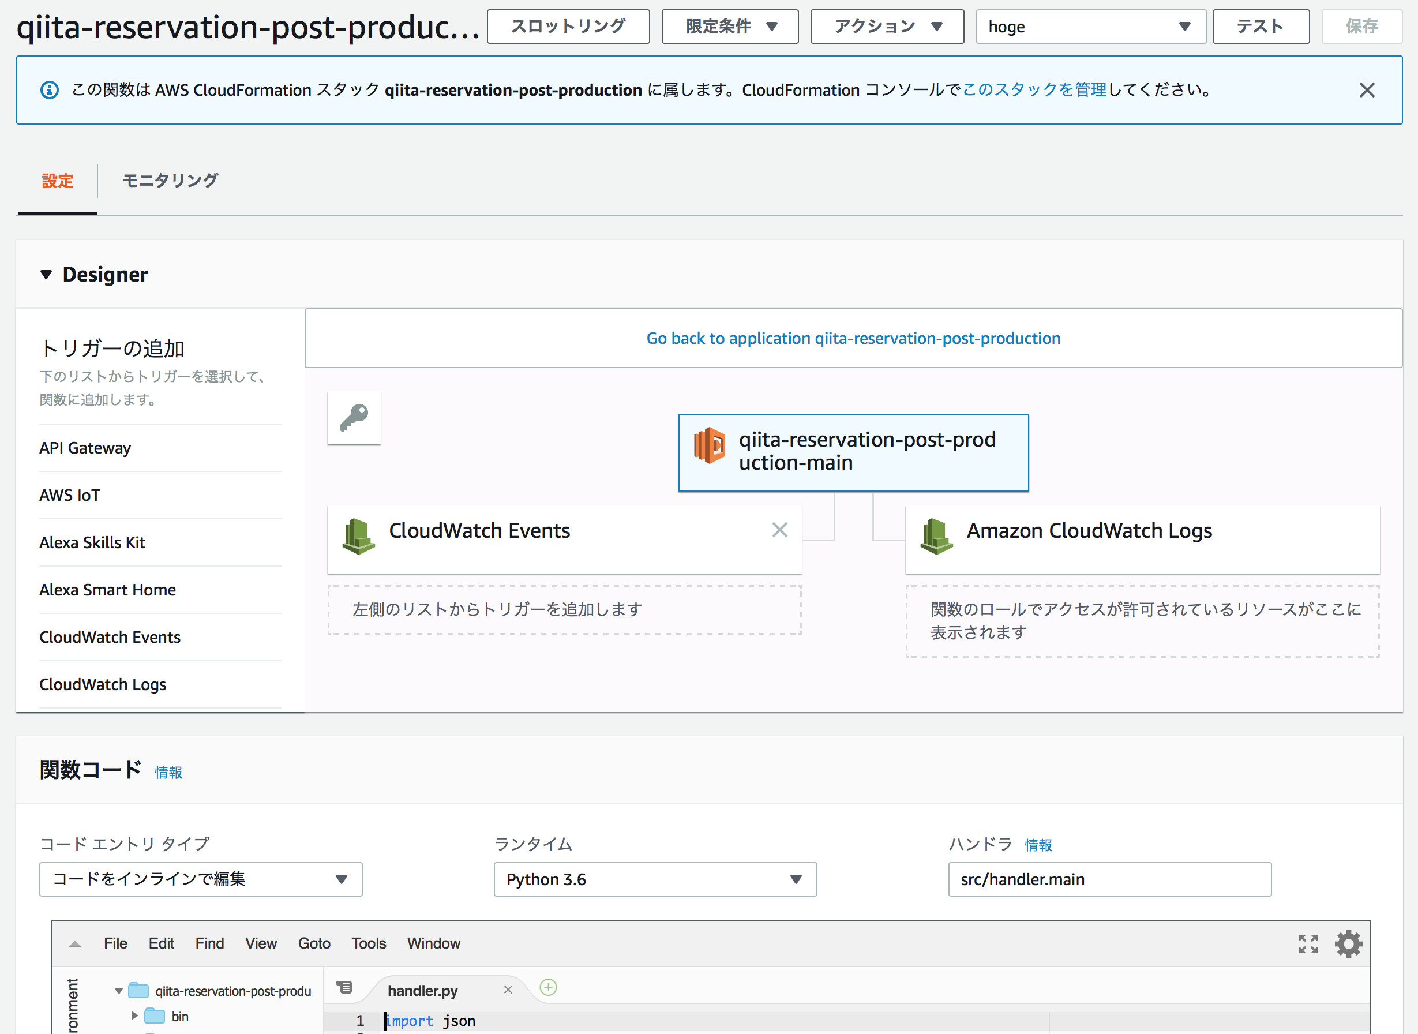
Task: Click the 情報 link next to ハンドラ
Action: tap(1039, 845)
